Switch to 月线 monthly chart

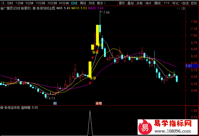(x=91, y=3)
